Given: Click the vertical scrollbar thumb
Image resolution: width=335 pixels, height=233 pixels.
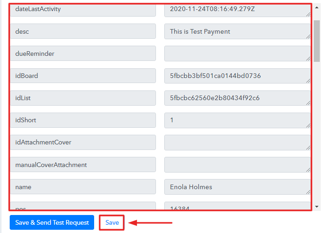Looking at the screenshot, I should (317, 41).
